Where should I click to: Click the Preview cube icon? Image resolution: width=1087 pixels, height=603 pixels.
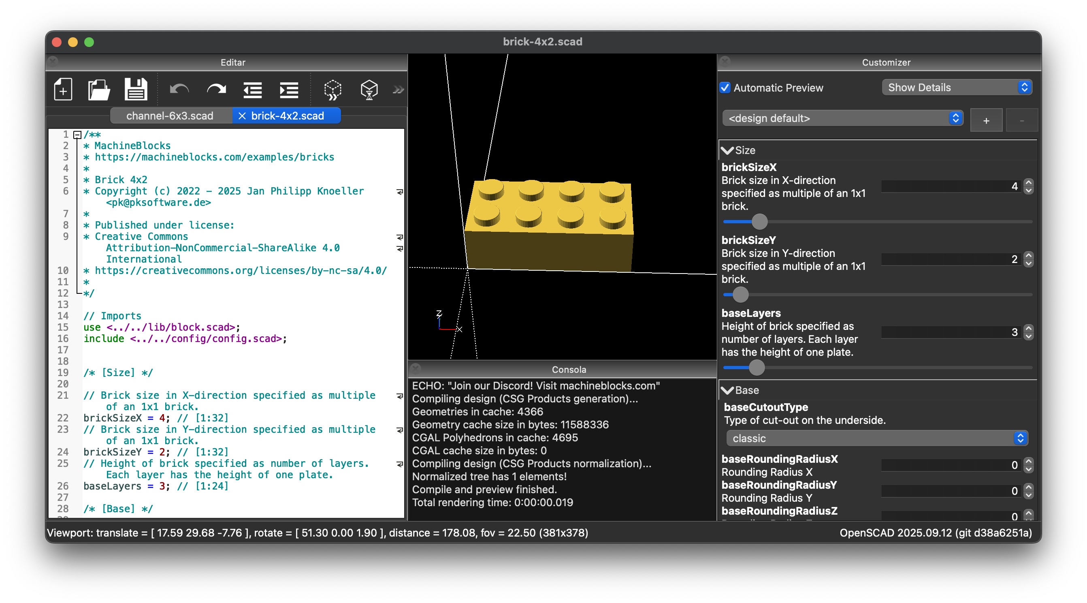[332, 89]
